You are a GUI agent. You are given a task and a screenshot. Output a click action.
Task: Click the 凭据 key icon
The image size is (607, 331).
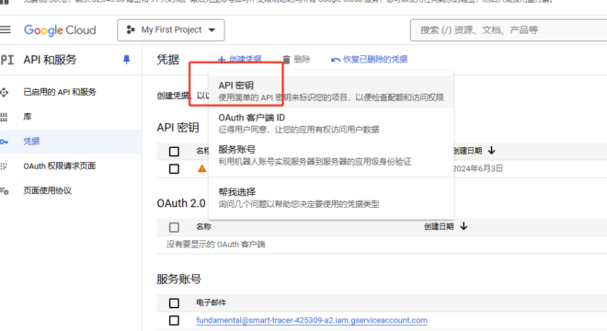[x=4, y=142]
